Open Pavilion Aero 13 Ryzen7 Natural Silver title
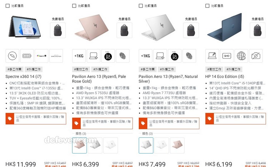The width and height of the screenshot is (268, 167). 168,79
